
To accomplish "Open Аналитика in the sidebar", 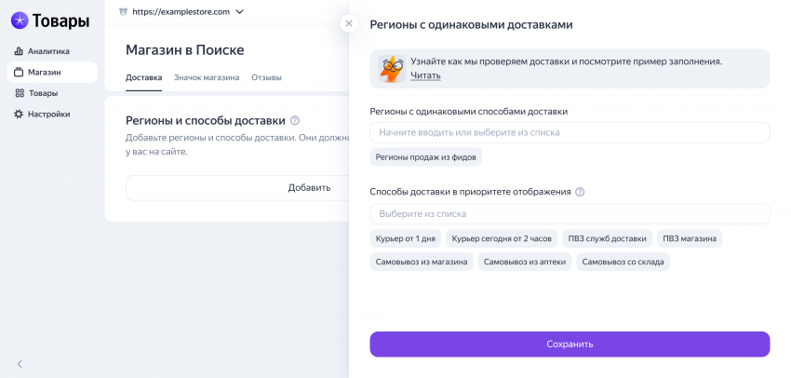I will coord(47,51).
